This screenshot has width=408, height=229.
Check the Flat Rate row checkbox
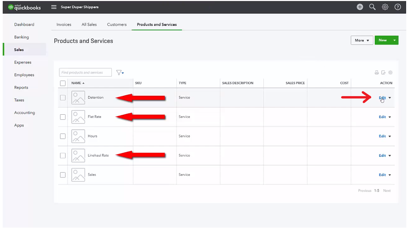pos(63,117)
